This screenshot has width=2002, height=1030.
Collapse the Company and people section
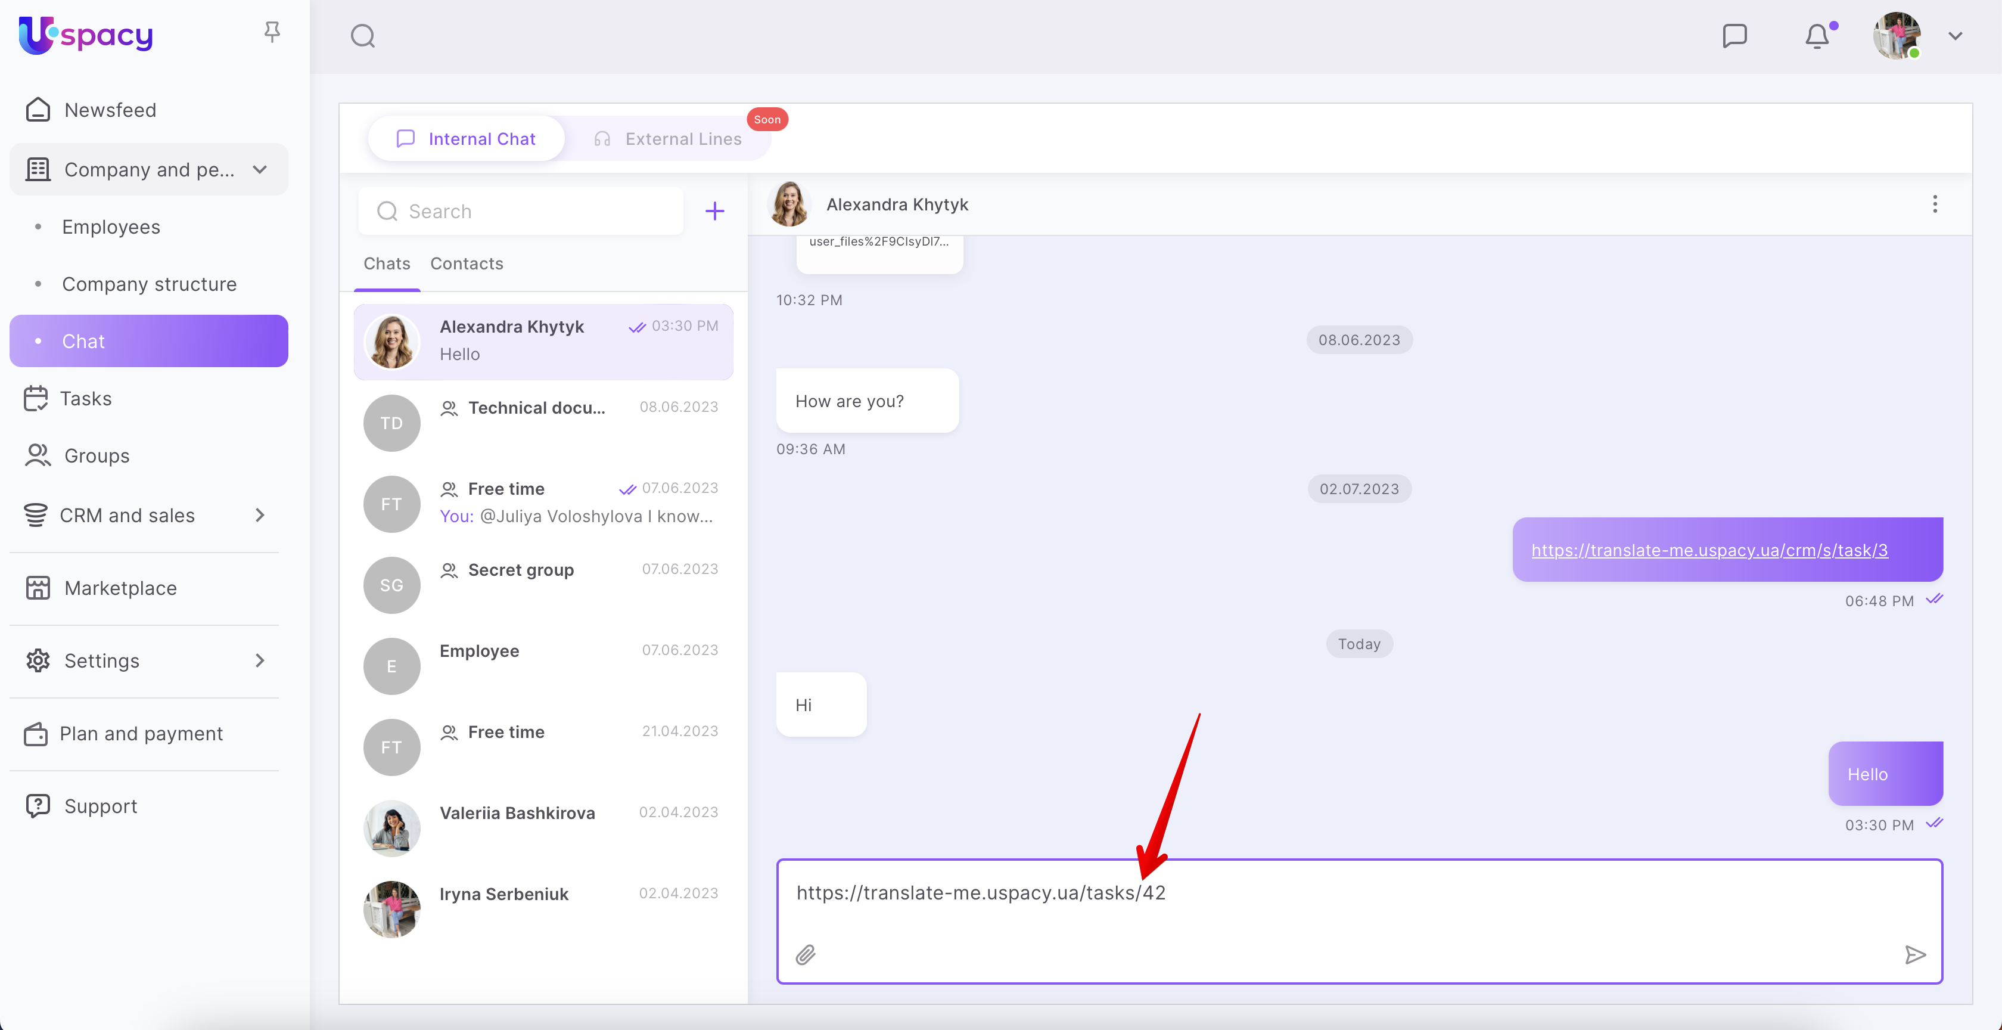coord(260,169)
